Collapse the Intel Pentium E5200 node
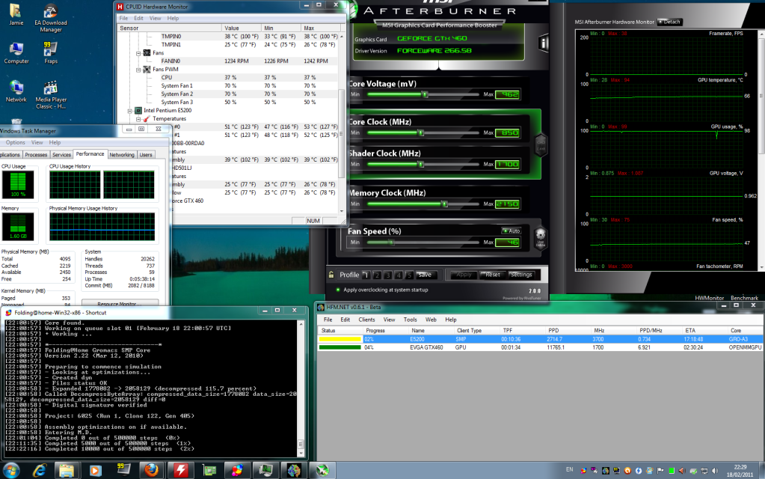 click(x=130, y=111)
